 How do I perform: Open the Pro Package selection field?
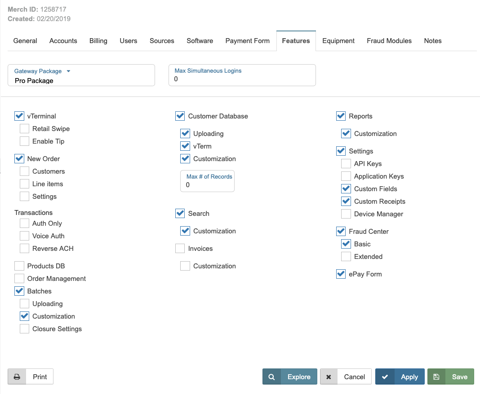click(81, 81)
